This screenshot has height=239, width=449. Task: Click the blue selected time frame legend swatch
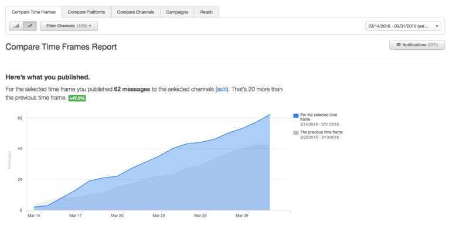point(296,115)
